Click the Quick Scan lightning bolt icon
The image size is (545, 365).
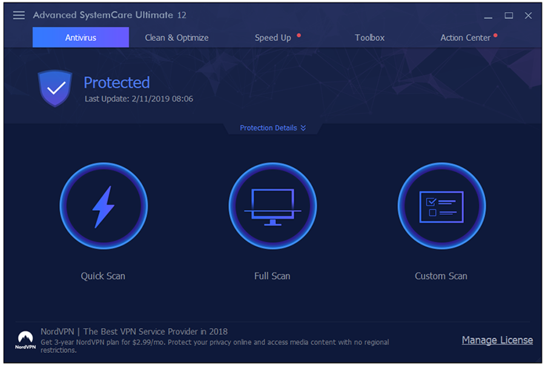pos(103,206)
